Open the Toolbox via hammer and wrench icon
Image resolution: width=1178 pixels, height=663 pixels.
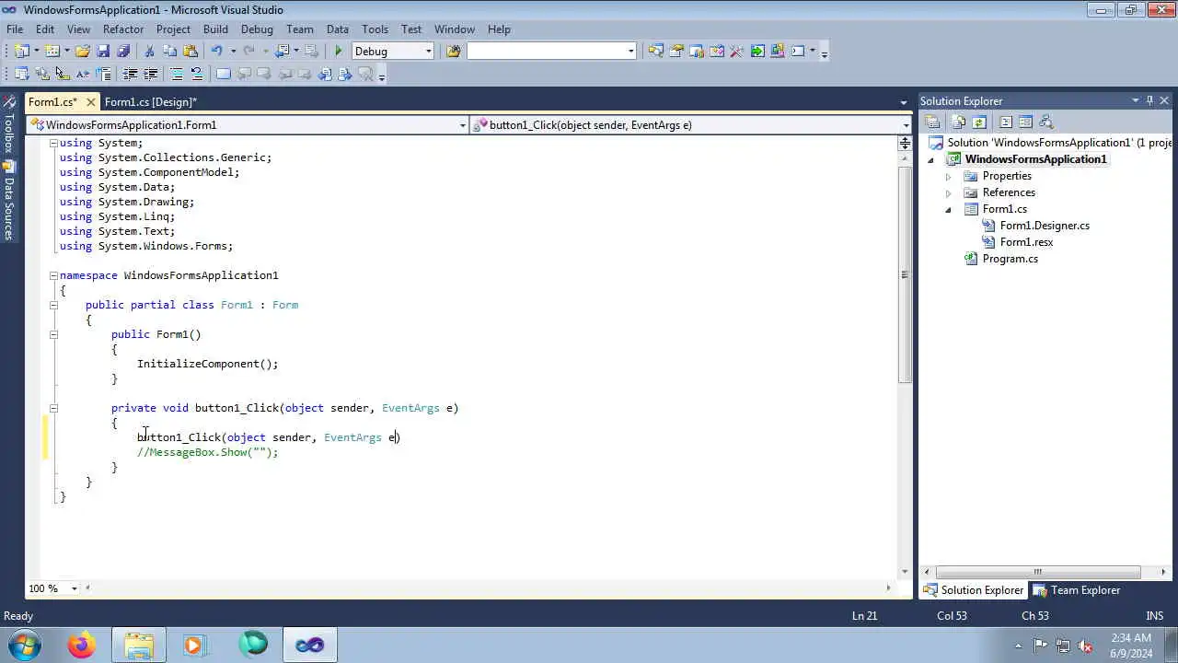click(x=736, y=52)
